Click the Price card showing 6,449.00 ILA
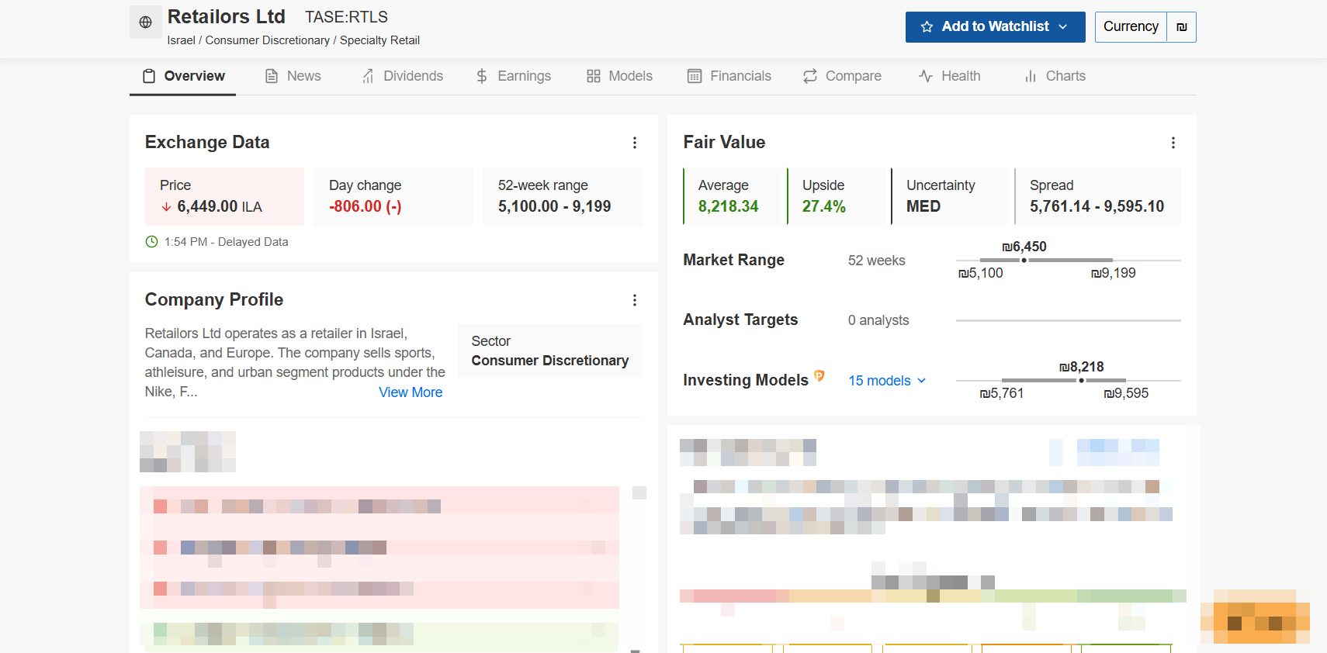 coord(224,197)
